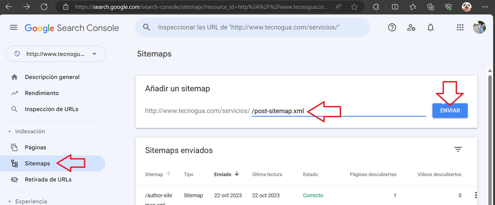Open Google account avatar
Screen dimensions: 495x205
[479, 27]
